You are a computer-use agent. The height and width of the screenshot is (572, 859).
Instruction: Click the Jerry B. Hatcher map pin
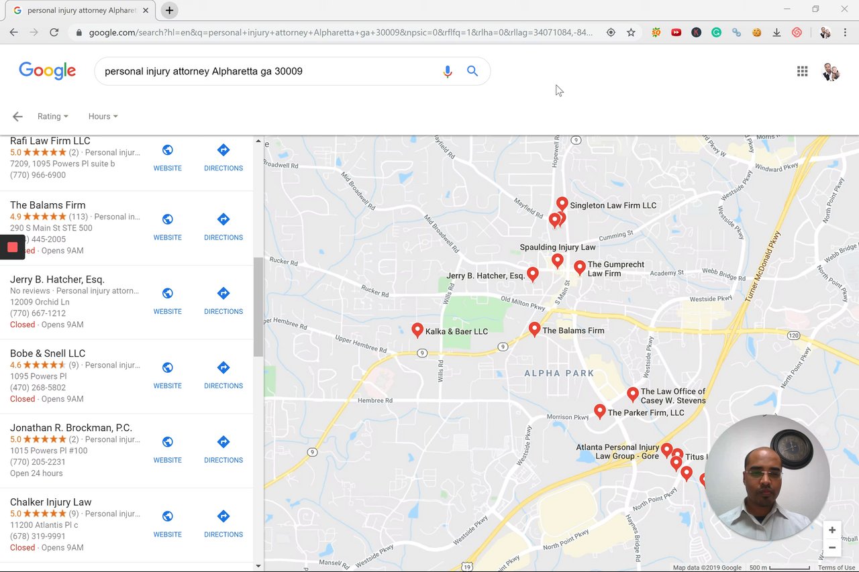(532, 274)
